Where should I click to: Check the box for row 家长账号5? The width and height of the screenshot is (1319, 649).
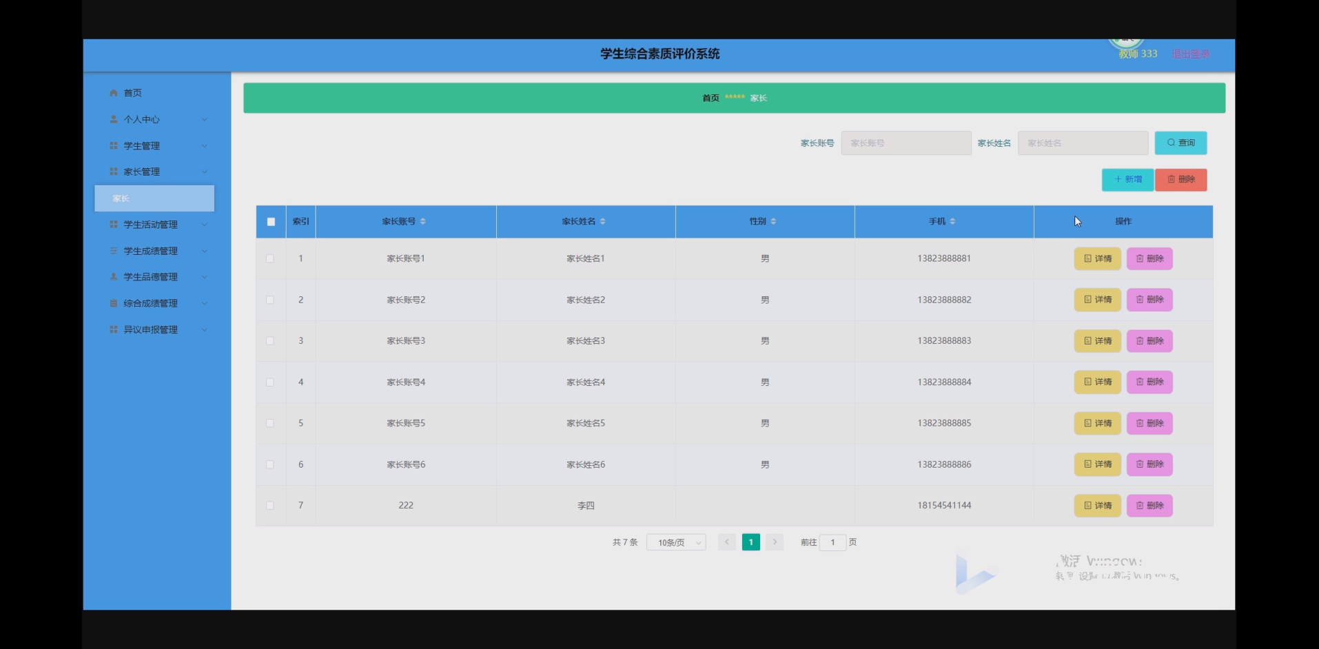pos(270,423)
